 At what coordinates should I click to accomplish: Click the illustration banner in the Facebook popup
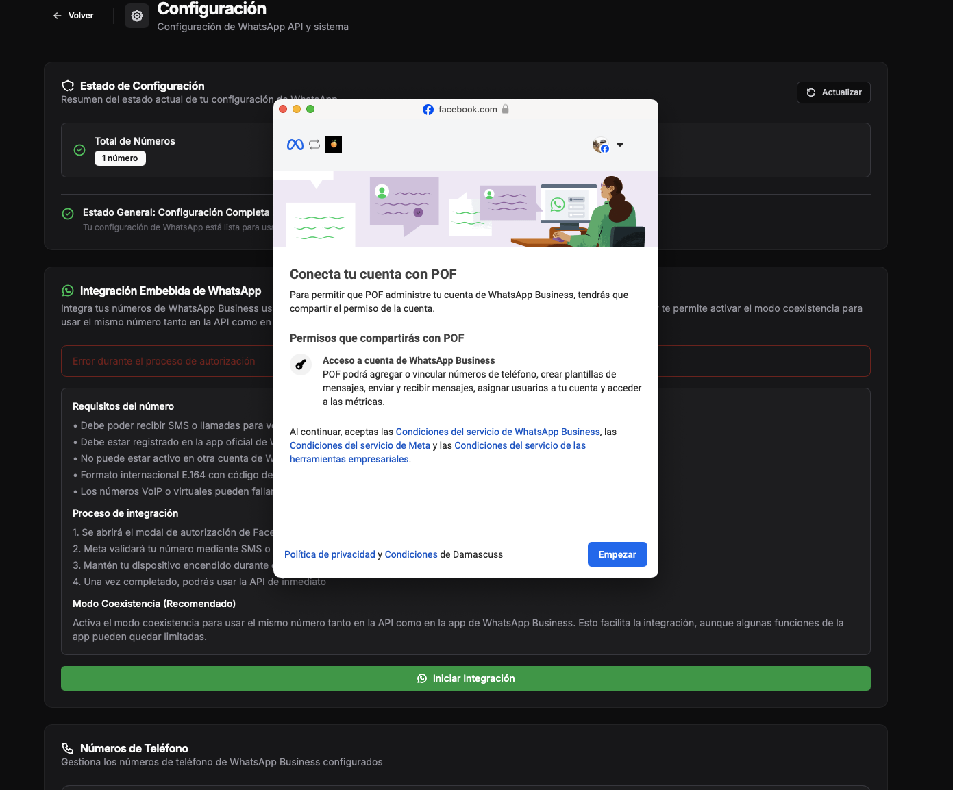466,208
